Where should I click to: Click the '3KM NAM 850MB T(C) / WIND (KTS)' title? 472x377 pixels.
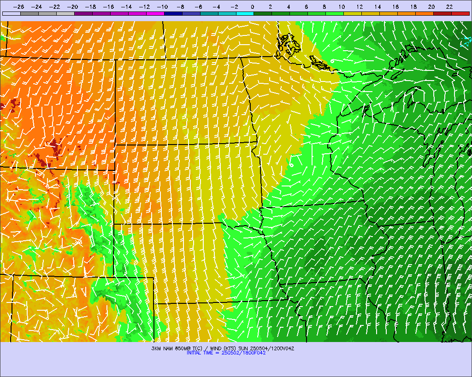[194, 348]
